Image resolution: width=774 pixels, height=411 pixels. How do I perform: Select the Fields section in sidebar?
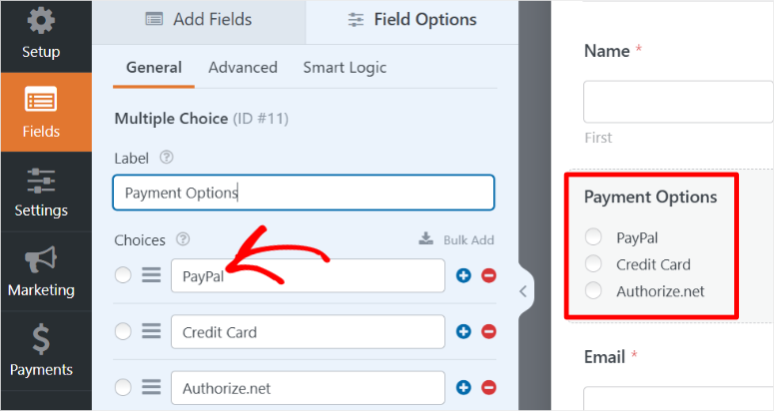[x=41, y=112]
